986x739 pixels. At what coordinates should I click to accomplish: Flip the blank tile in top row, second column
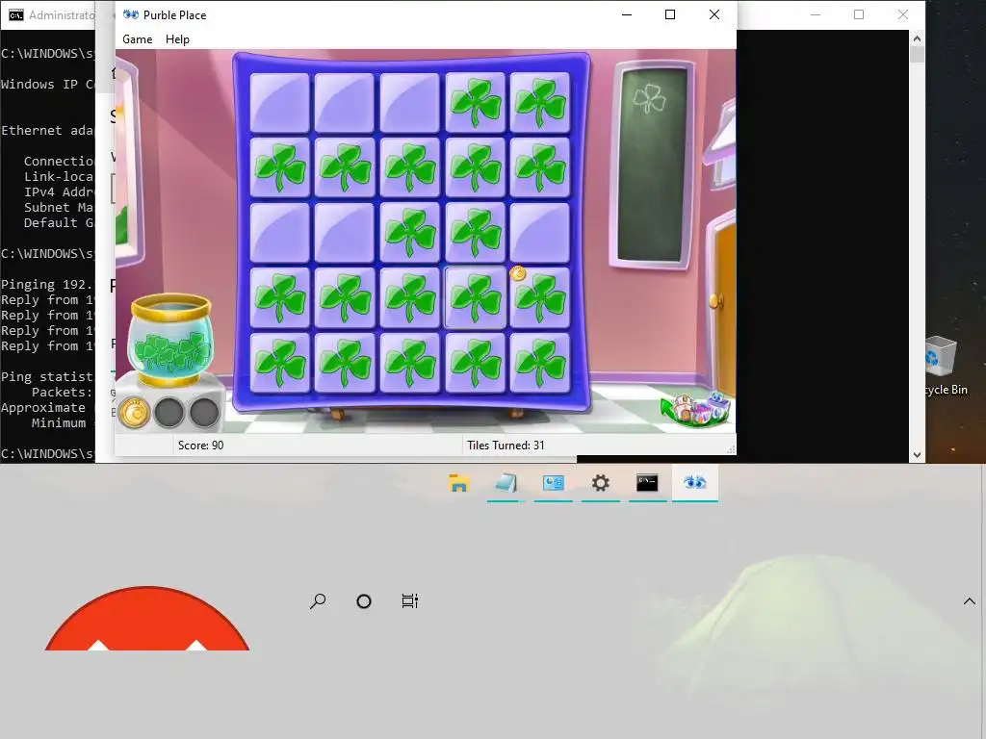tap(345, 103)
